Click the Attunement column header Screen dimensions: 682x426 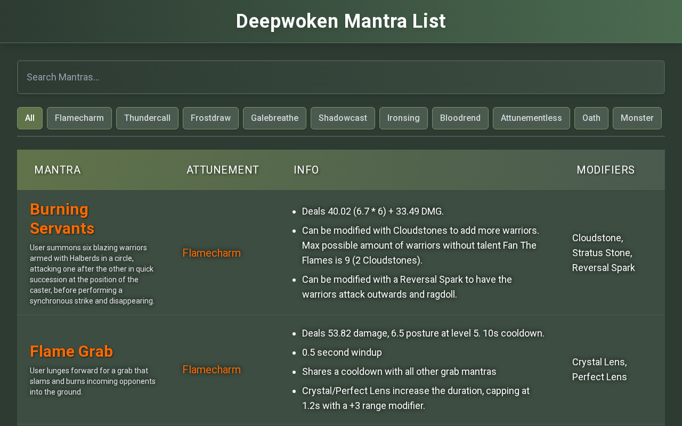point(223,170)
